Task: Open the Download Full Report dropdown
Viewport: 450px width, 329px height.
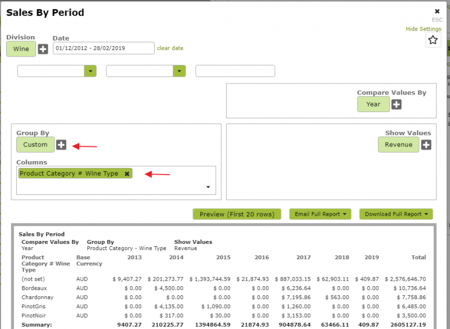Action: click(395, 214)
